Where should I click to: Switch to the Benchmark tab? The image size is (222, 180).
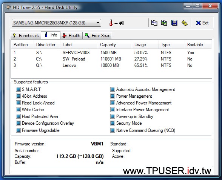click(x=26, y=36)
